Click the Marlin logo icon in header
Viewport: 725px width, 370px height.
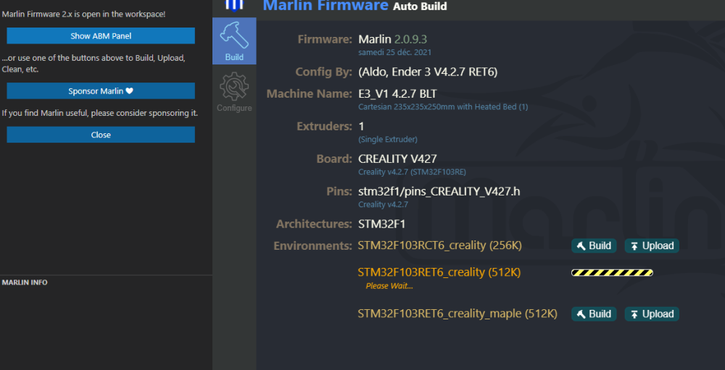coord(234,5)
